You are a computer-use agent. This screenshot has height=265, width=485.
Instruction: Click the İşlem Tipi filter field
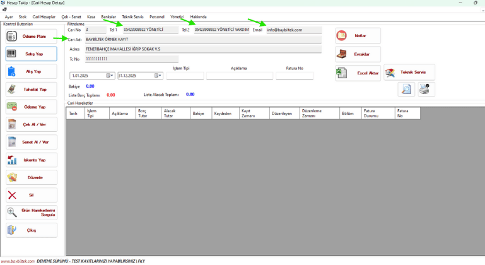185,76
